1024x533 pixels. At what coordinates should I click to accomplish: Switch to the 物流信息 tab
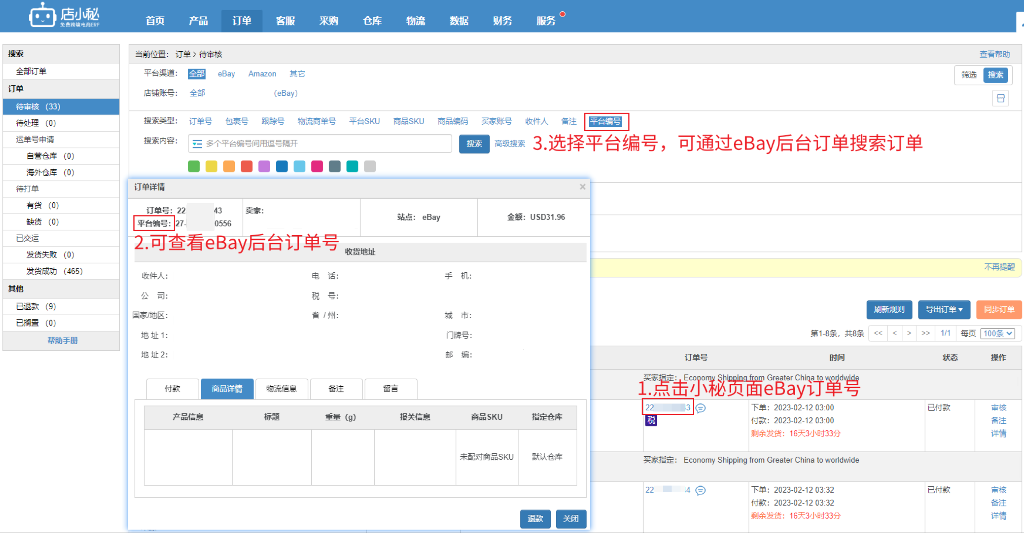(x=282, y=389)
